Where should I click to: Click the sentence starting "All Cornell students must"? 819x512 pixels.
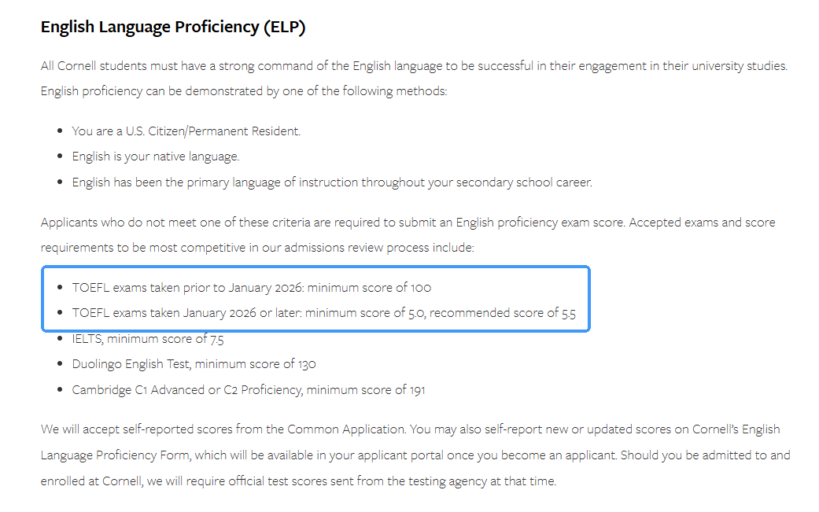pos(413,66)
